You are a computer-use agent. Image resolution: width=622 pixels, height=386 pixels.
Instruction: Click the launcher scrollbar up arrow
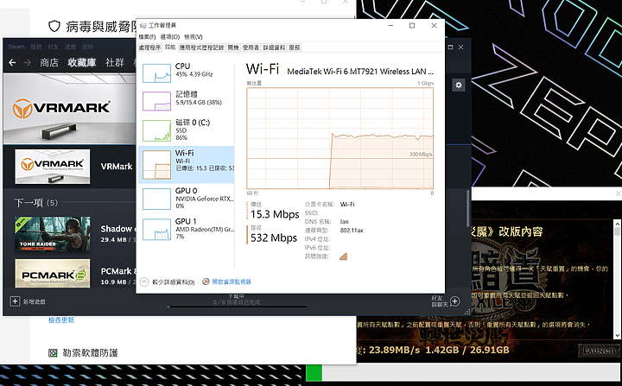coord(617,223)
